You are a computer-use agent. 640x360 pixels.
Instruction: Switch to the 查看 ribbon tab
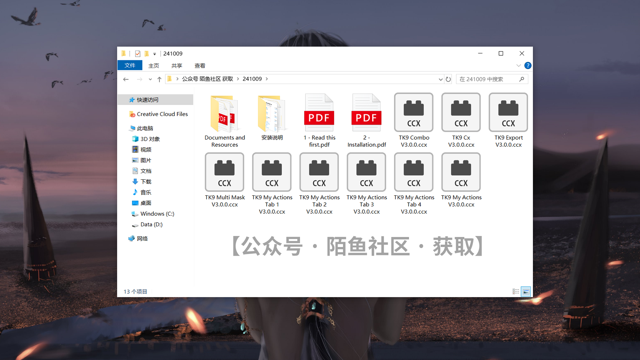click(199, 66)
